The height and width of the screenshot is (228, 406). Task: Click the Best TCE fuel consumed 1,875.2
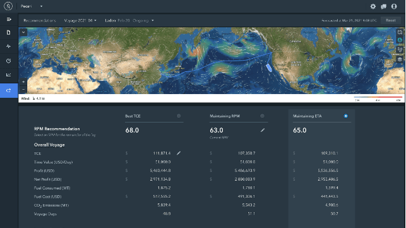pyautogui.click(x=164, y=188)
